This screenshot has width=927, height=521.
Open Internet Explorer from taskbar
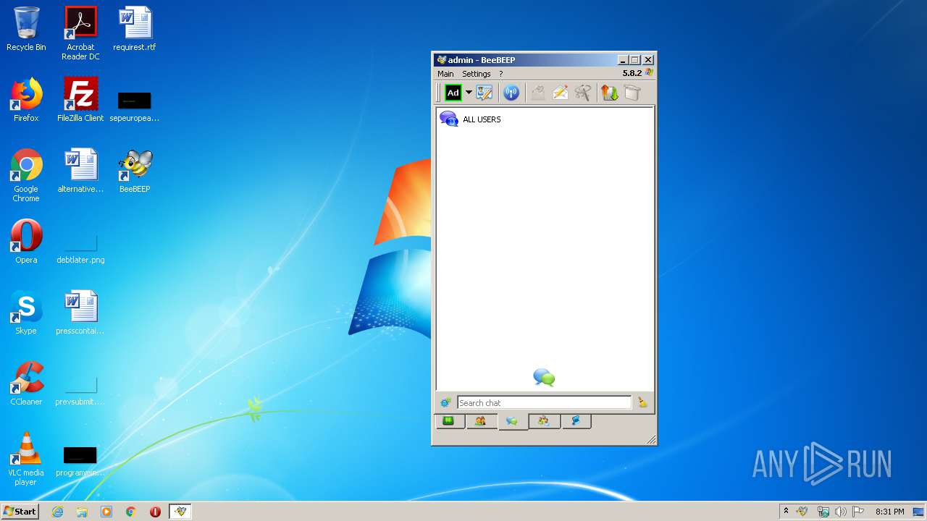click(x=57, y=512)
